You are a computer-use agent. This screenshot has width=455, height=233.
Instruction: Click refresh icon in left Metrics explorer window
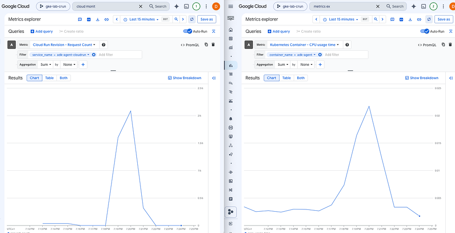point(192,20)
